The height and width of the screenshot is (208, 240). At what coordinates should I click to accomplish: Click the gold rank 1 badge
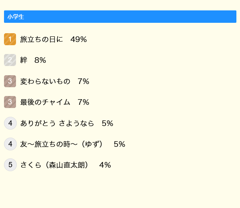(x=10, y=39)
